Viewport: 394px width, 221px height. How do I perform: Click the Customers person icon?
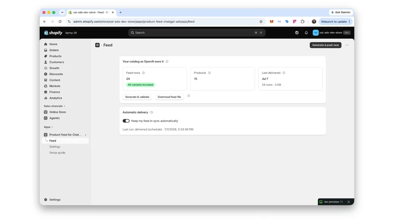[x=45, y=62]
